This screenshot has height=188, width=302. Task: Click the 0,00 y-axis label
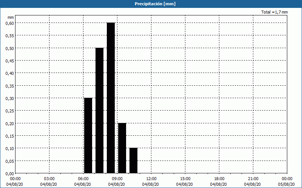(10, 173)
